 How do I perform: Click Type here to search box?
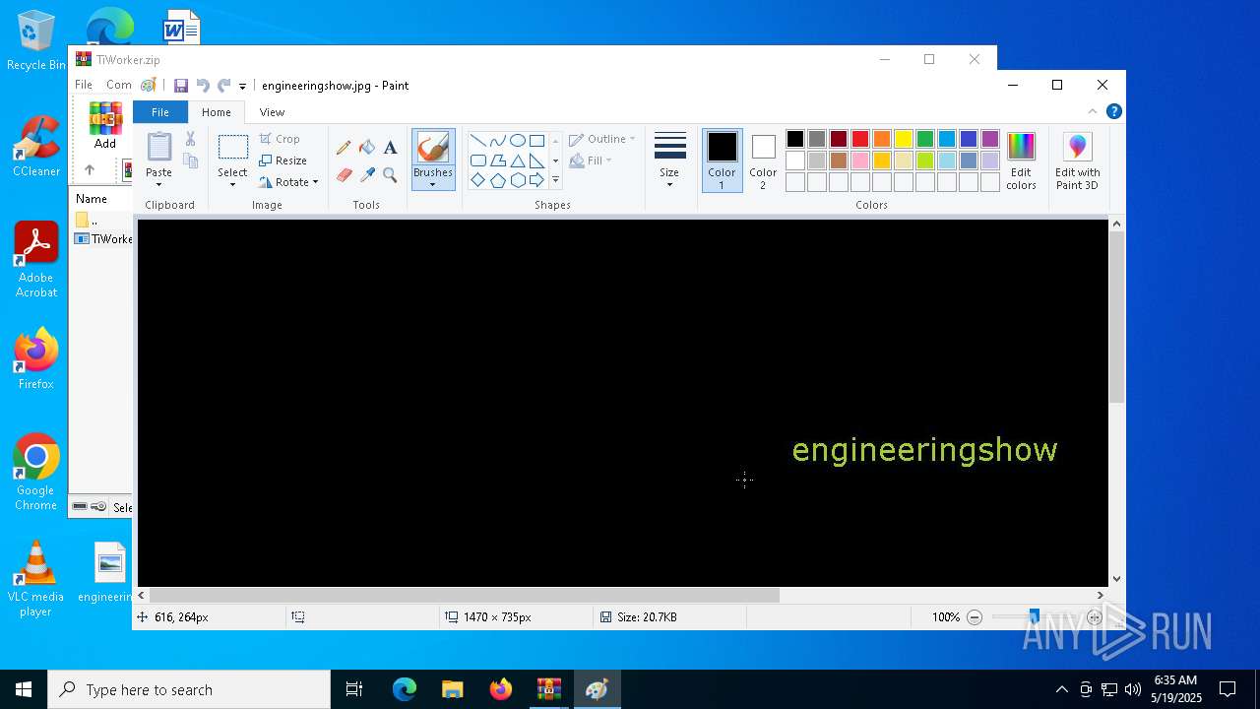189,689
